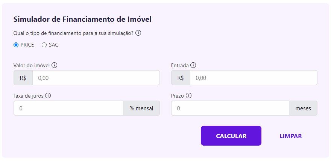Click the Taxa de juros label text
Image resolution: width=331 pixels, height=161 pixels.
28,96
